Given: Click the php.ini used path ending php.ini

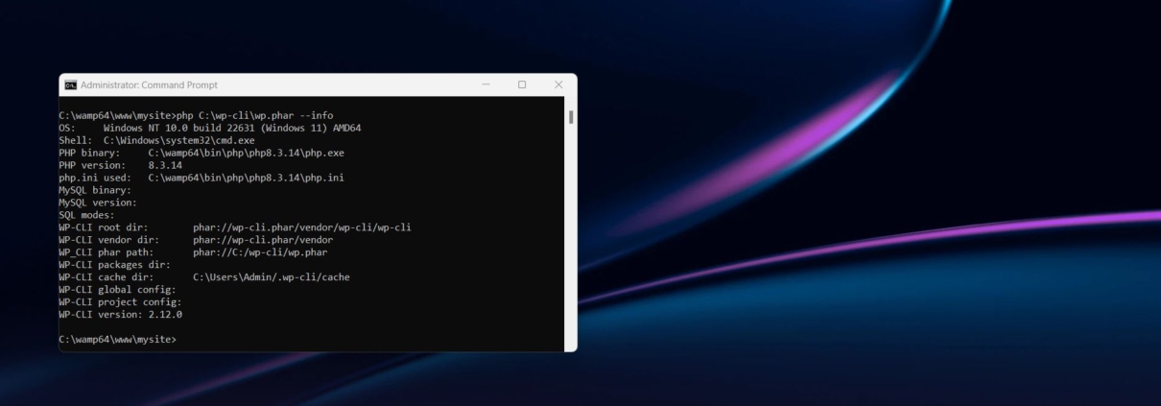Looking at the screenshot, I should pos(246,178).
